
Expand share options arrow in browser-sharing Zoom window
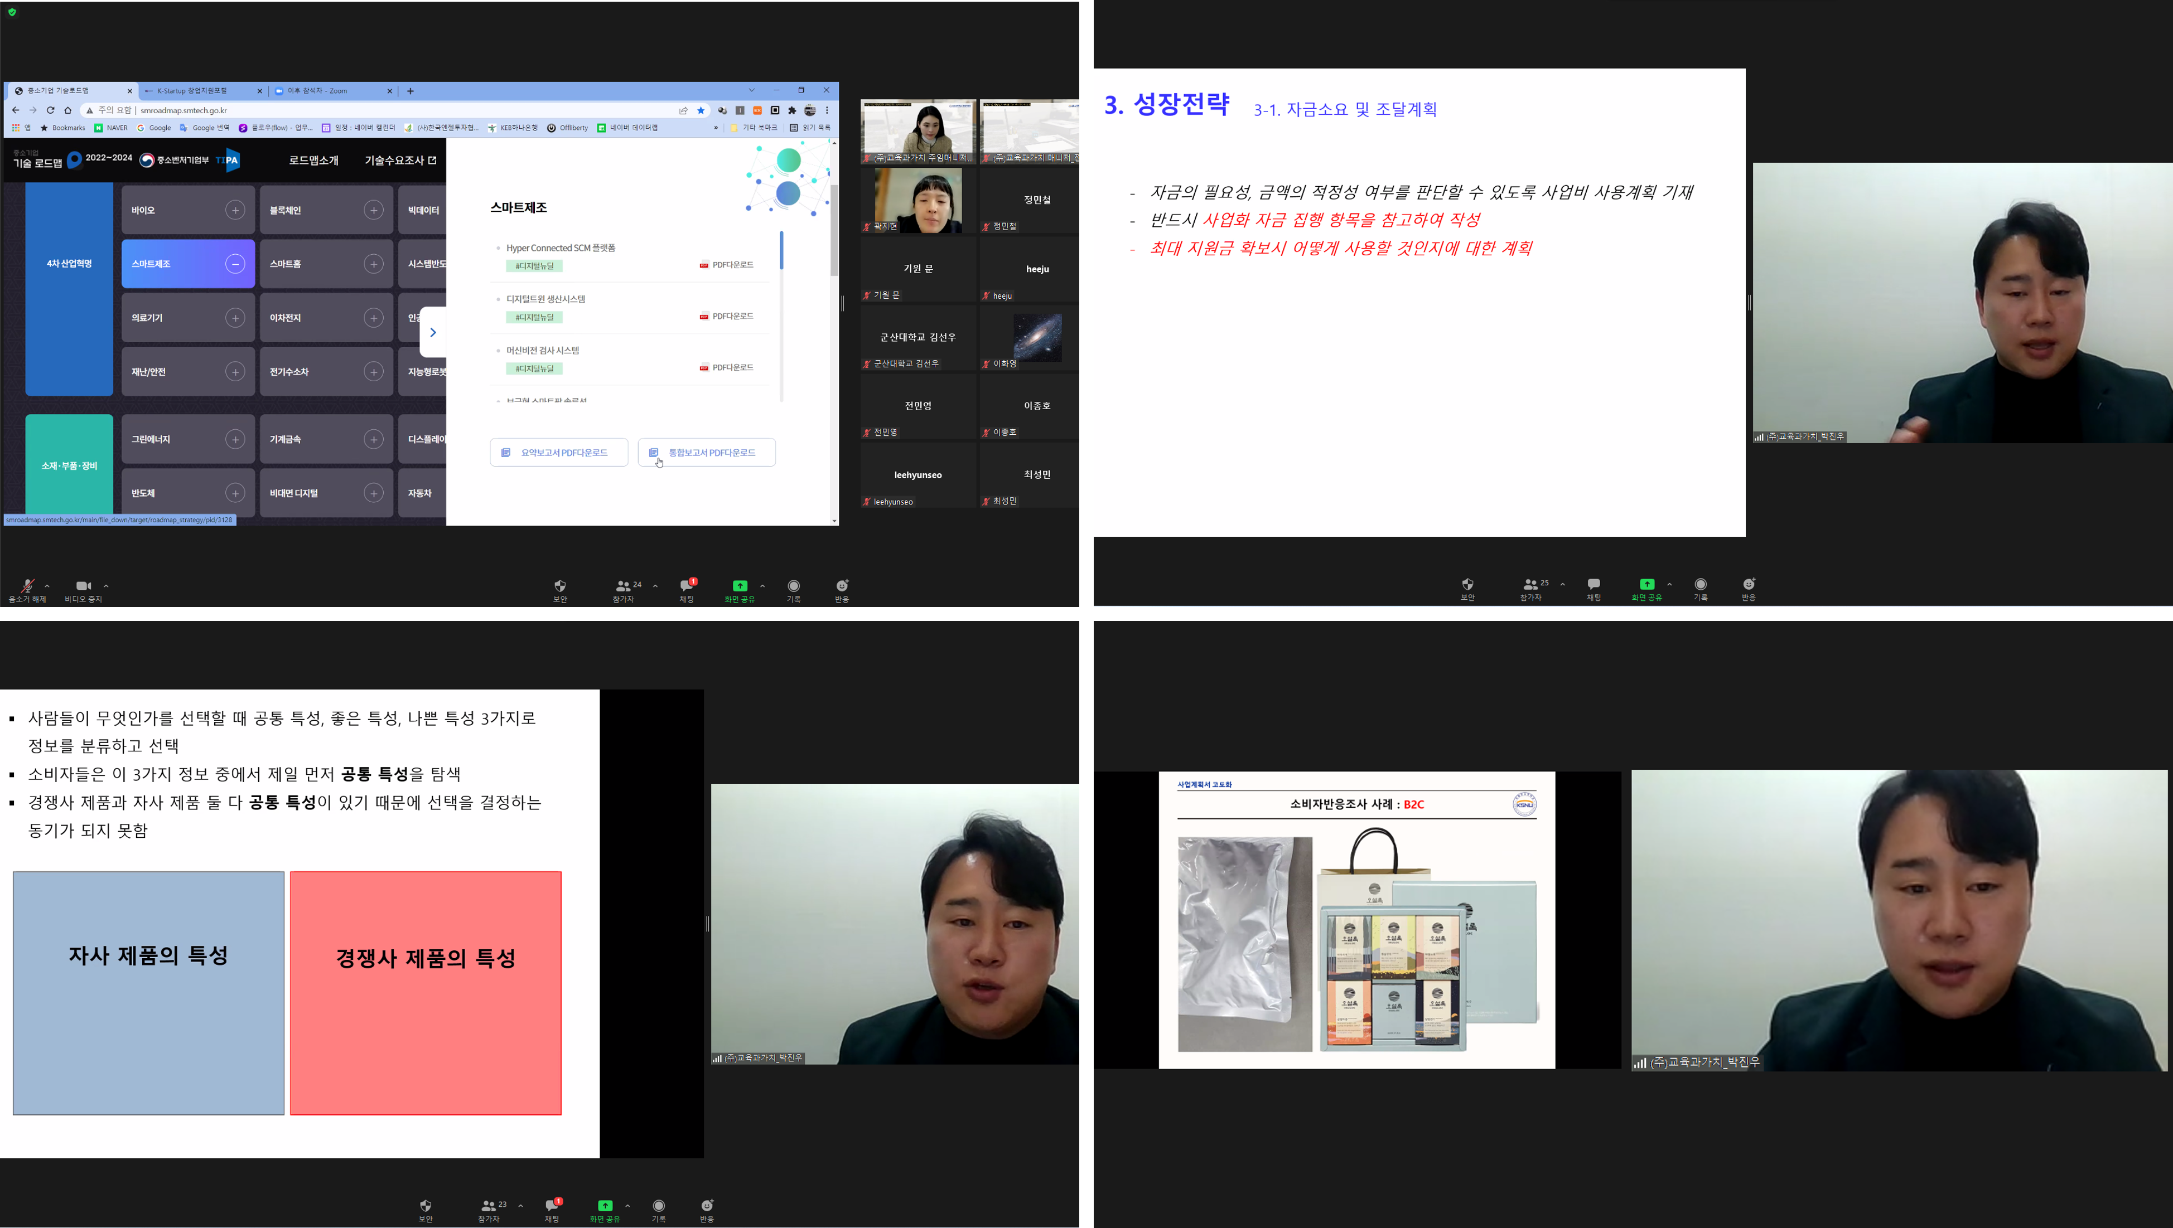tap(762, 585)
